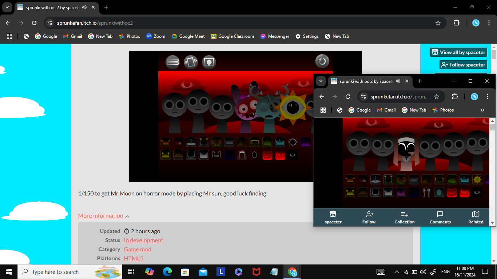Click the 'View all by spaceter' button
The width and height of the screenshot is (497, 279).
(458, 52)
